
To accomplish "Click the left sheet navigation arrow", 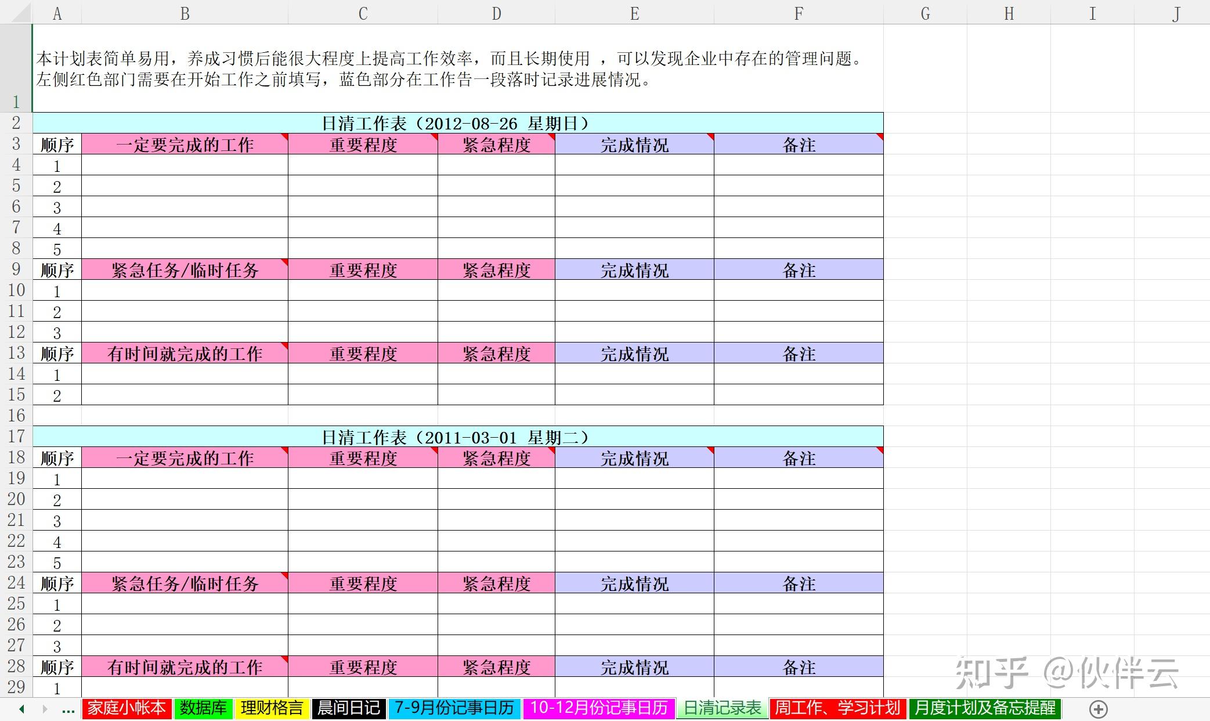I will [x=21, y=708].
